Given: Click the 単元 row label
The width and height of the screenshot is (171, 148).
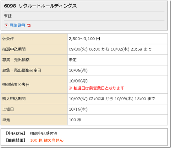Looking at the screenshot, I should [6, 120].
